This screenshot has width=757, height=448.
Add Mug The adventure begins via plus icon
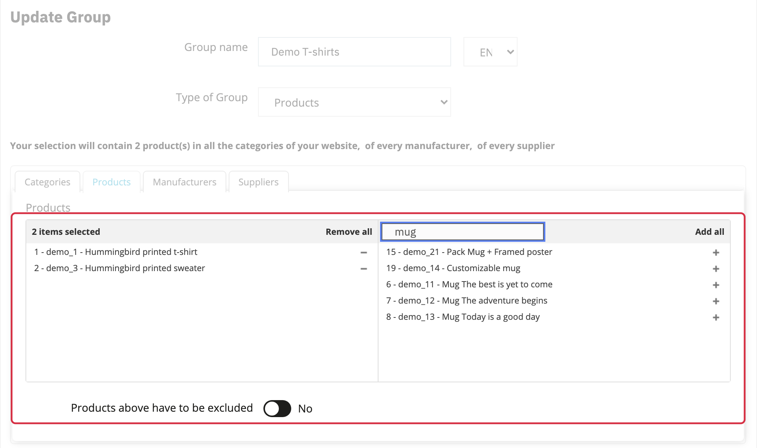(x=716, y=301)
